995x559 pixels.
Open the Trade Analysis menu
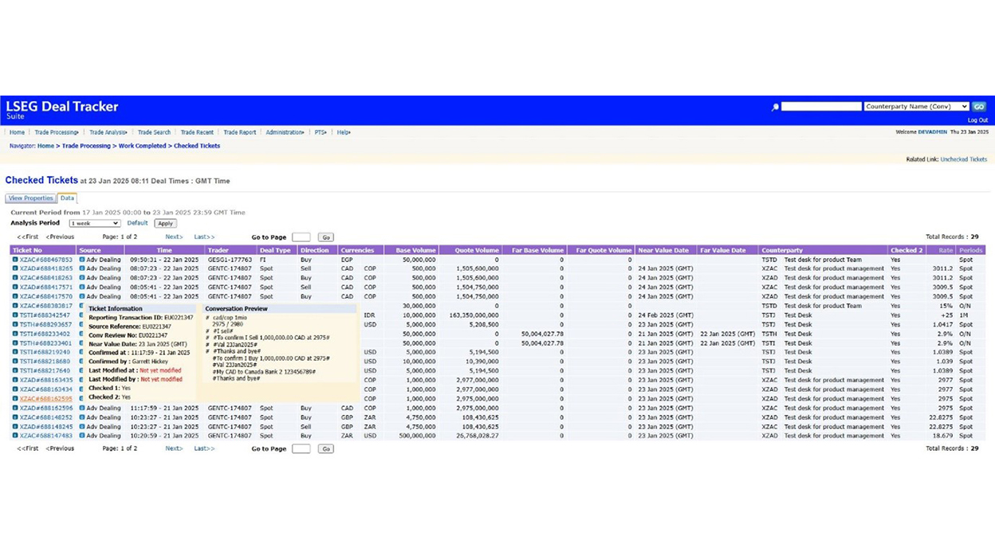108,132
